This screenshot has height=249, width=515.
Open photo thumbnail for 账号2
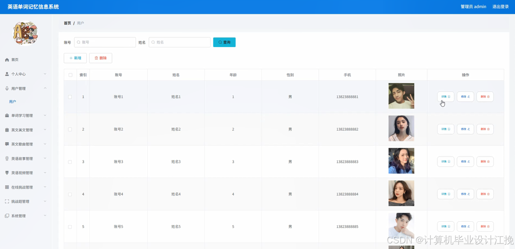click(x=401, y=128)
